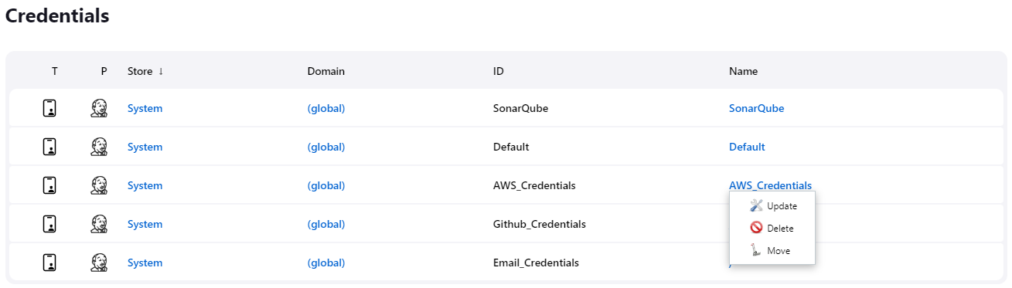Open the (global) domain link in Default row

[x=326, y=147]
